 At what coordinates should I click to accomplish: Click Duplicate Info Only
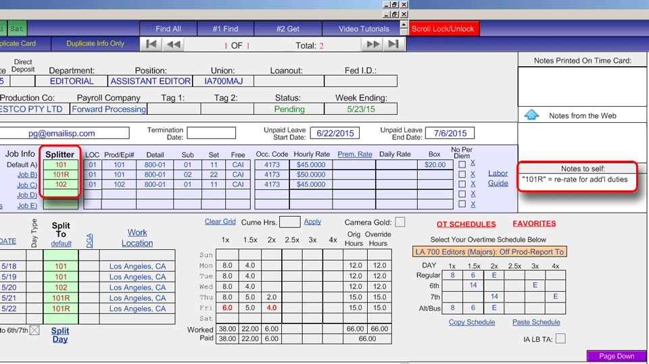click(95, 43)
